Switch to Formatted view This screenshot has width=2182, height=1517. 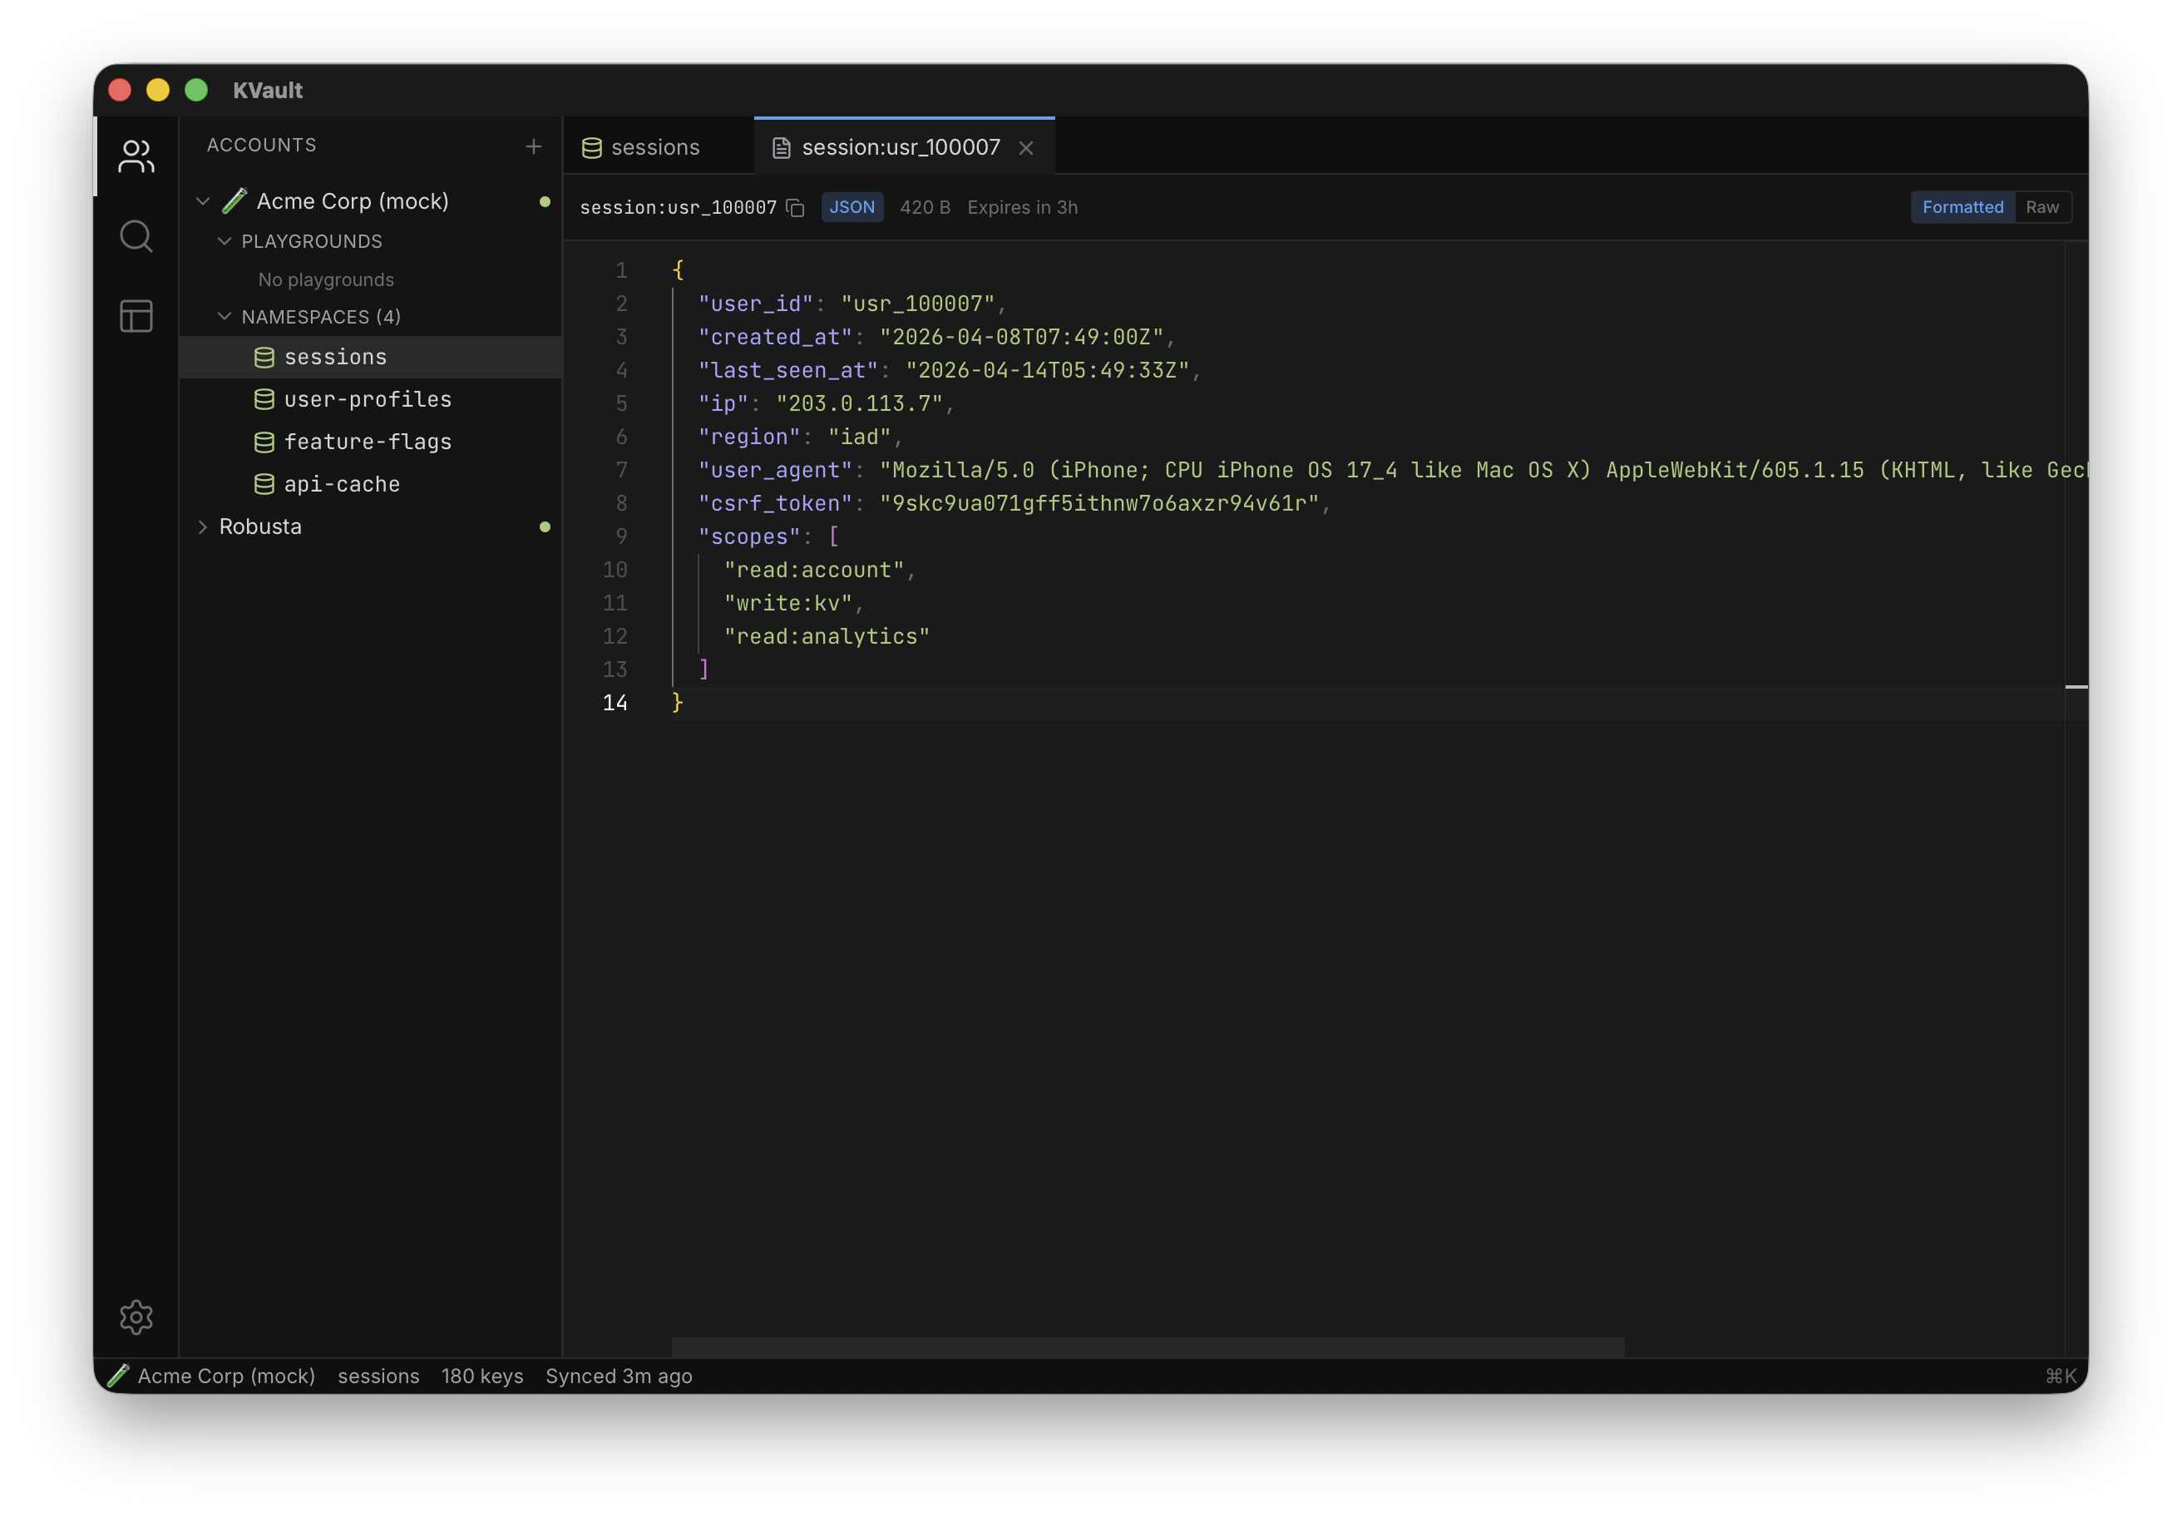[1962, 207]
